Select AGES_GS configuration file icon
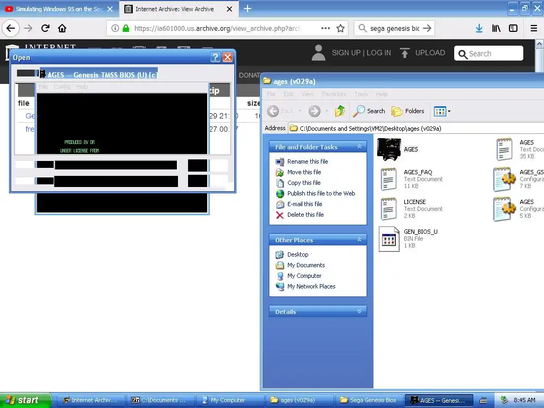This screenshot has width=544, height=408. (505, 179)
